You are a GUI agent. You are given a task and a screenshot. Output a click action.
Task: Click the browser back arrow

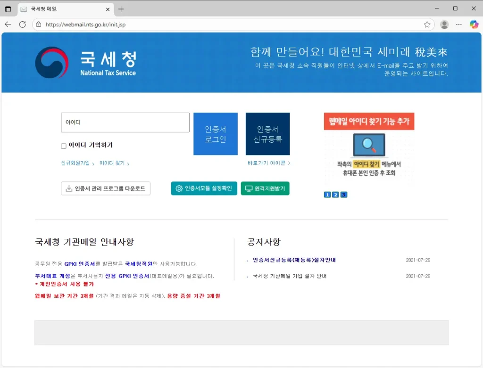point(8,24)
